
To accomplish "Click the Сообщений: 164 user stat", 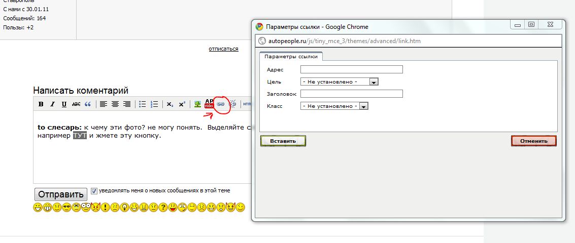I will coord(24,18).
